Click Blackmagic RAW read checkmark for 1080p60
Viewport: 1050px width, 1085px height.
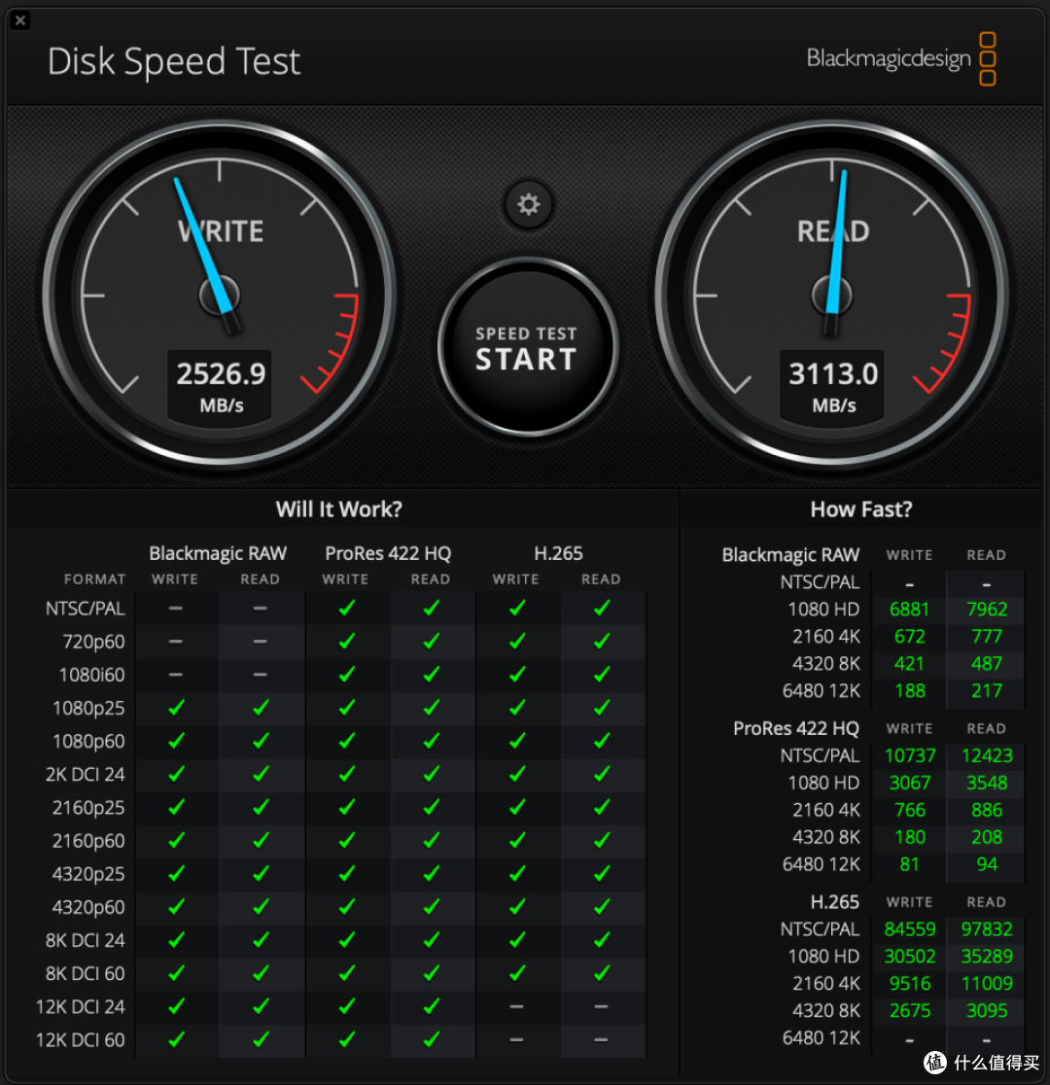pyautogui.click(x=261, y=741)
